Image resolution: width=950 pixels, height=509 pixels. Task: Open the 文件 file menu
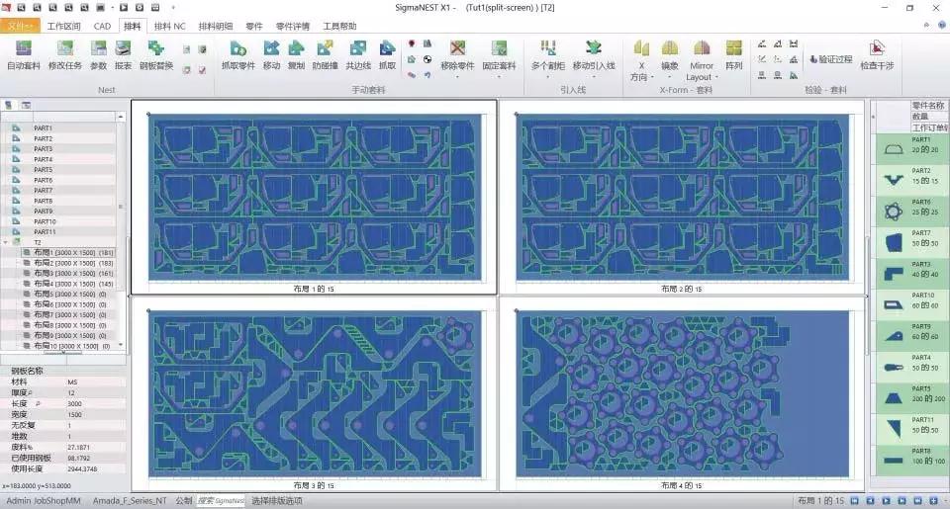tap(20, 26)
